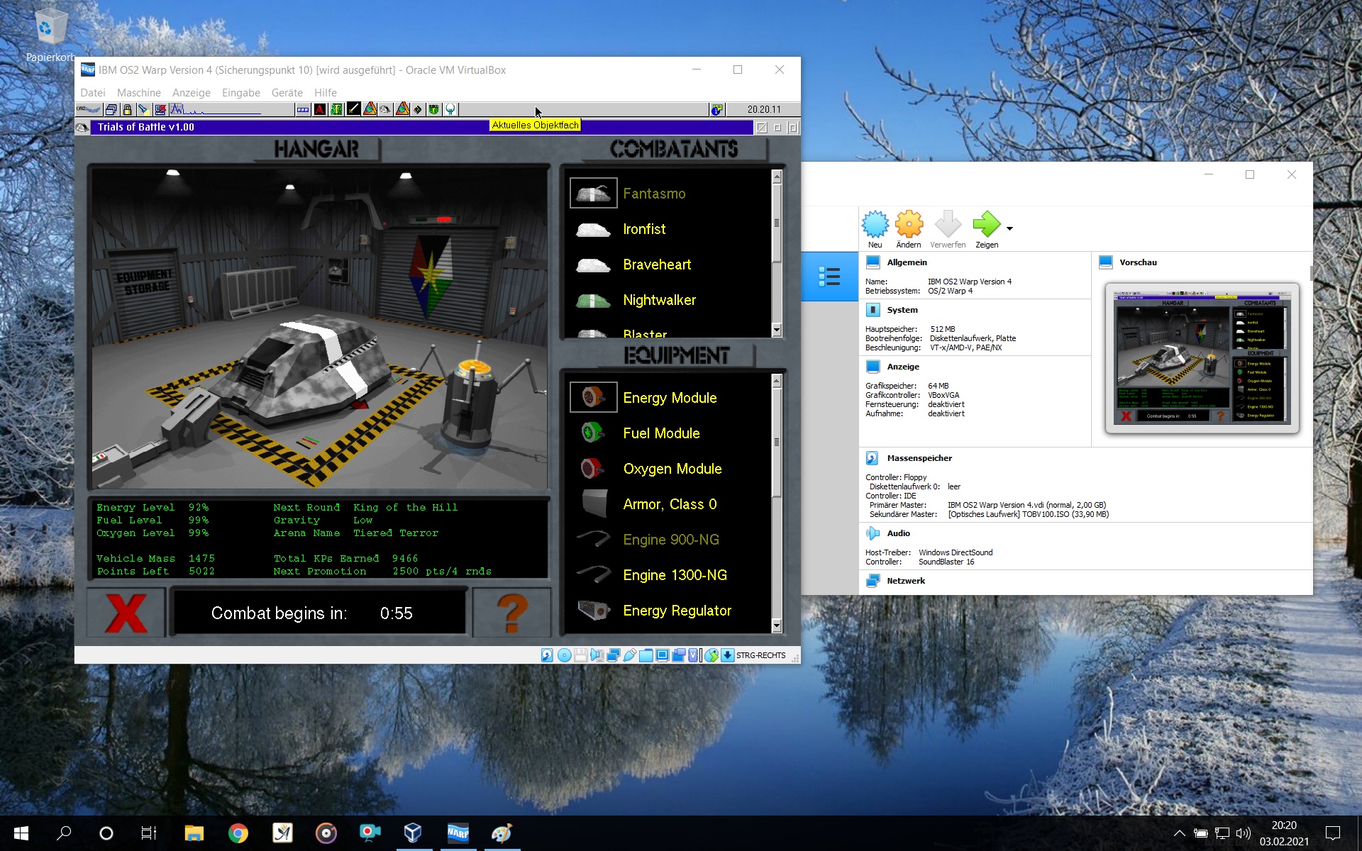Open Google Chrome from the taskbar
The height and width of the screenshot is (851, 1362).
238,833
